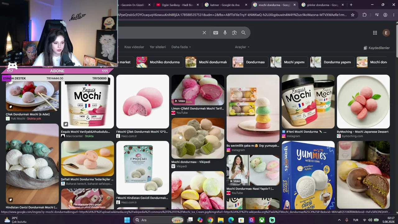Open the on-screen keyboard input tool

[215, 33]
